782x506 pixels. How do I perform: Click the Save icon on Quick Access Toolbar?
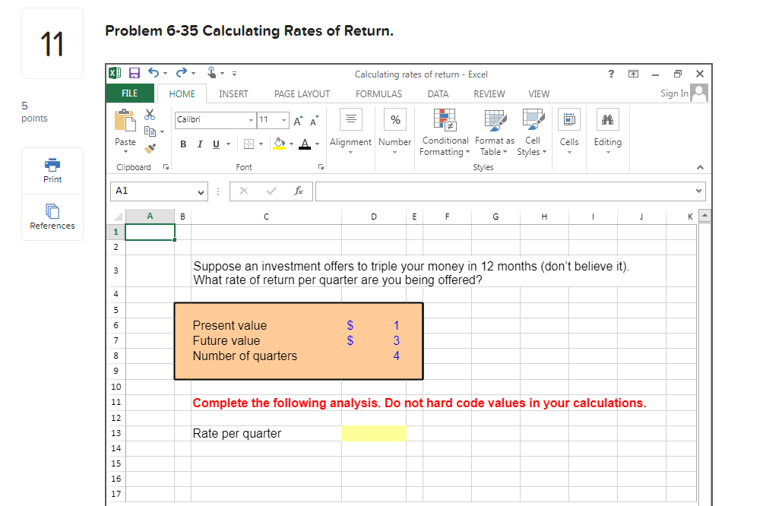coord(134,73)
